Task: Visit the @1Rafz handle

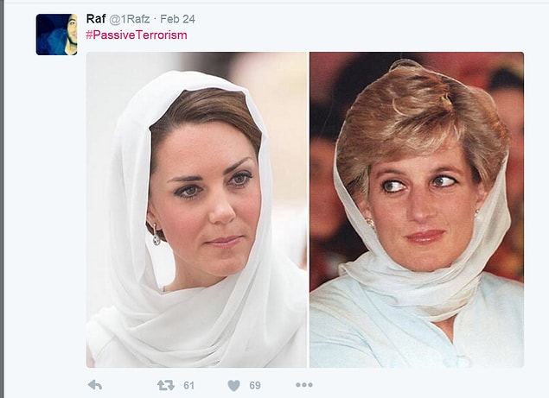Action: pos(129,19)
